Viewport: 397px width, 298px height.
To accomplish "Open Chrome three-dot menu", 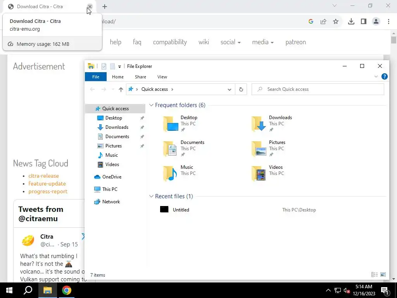I will pos(388,22).
